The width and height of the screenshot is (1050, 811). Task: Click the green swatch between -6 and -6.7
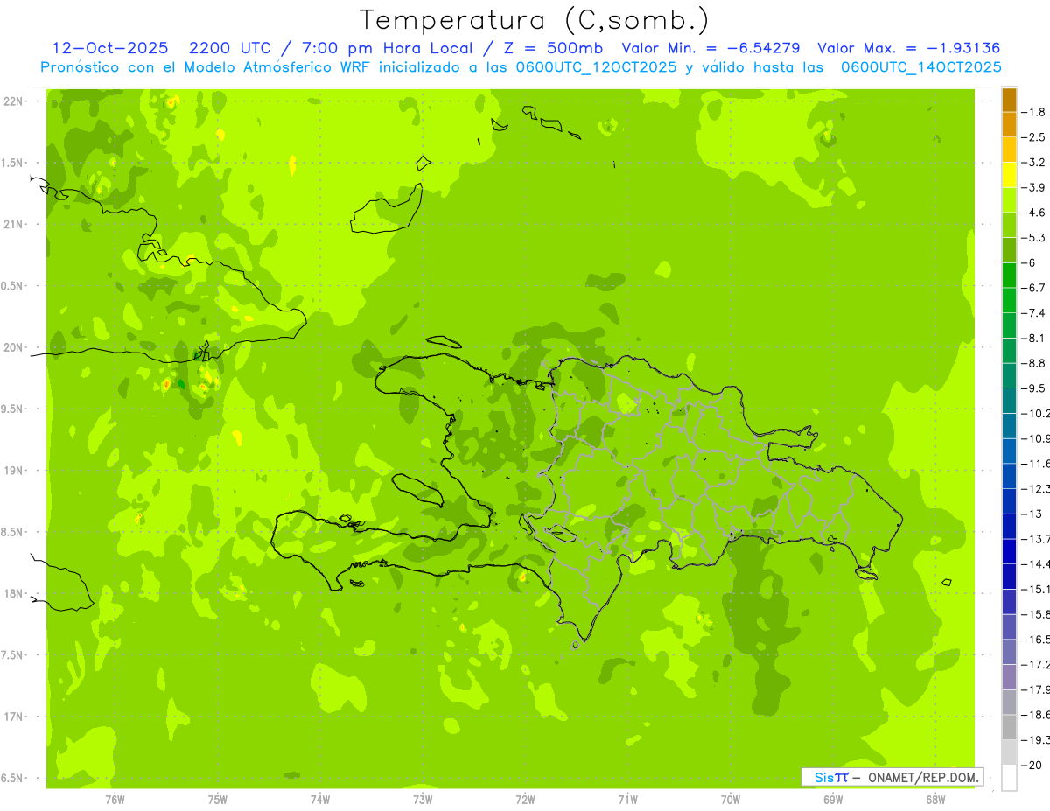click(x=1009, y=275)
